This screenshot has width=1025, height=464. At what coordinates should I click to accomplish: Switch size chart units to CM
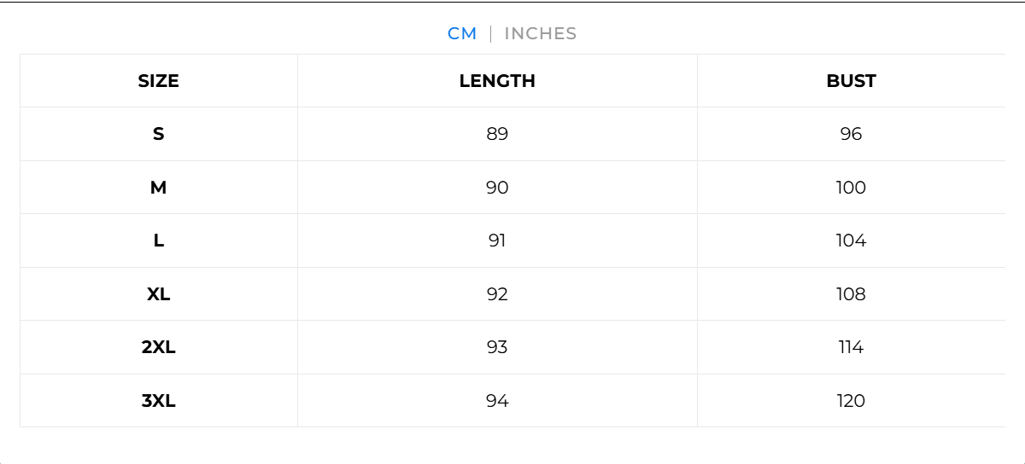click(462, 34)
